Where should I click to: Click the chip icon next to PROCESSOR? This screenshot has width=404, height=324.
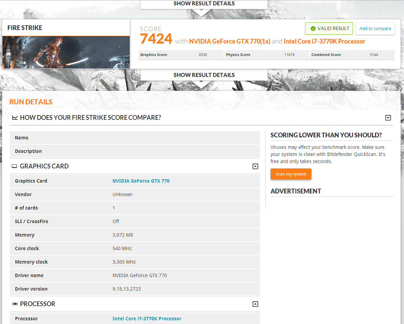point(15,304)
